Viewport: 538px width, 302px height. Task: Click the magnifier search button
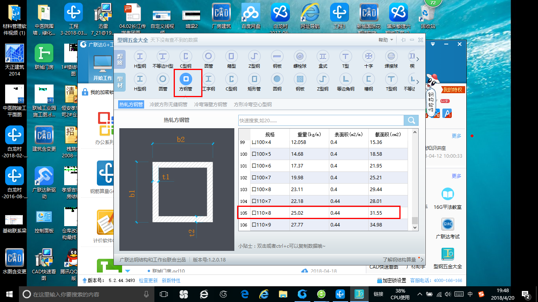(411, 120)
